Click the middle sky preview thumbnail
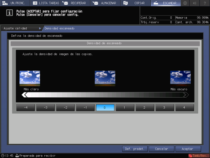This screenshot has width=210, height=158. click(x=105, y=78)
